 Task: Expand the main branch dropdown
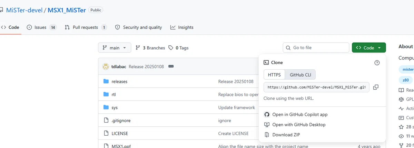pyautogui.click(x=115, y=48)
